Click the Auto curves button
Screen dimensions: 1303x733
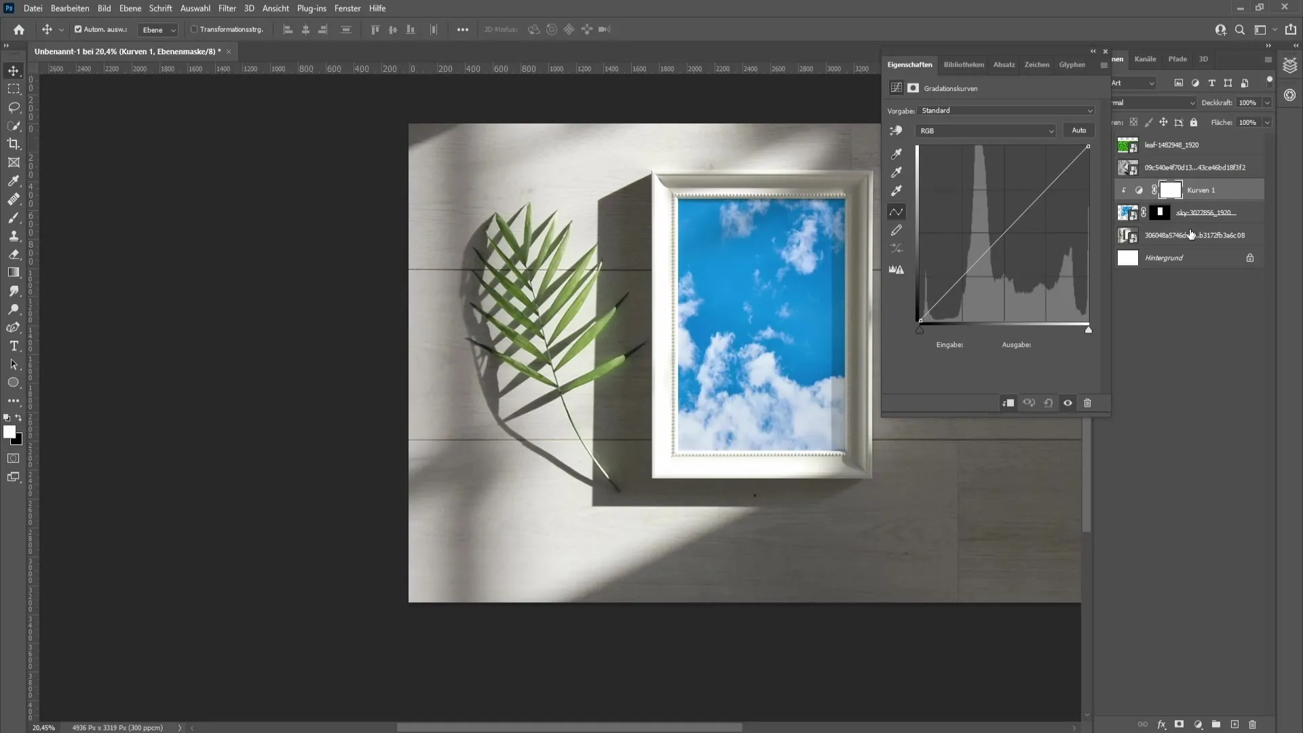click(1079, 130)
